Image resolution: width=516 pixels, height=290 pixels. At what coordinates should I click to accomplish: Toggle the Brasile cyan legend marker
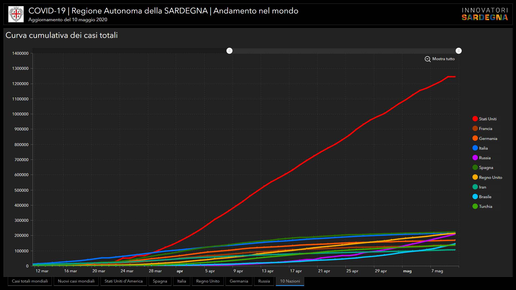coord(475,197)
